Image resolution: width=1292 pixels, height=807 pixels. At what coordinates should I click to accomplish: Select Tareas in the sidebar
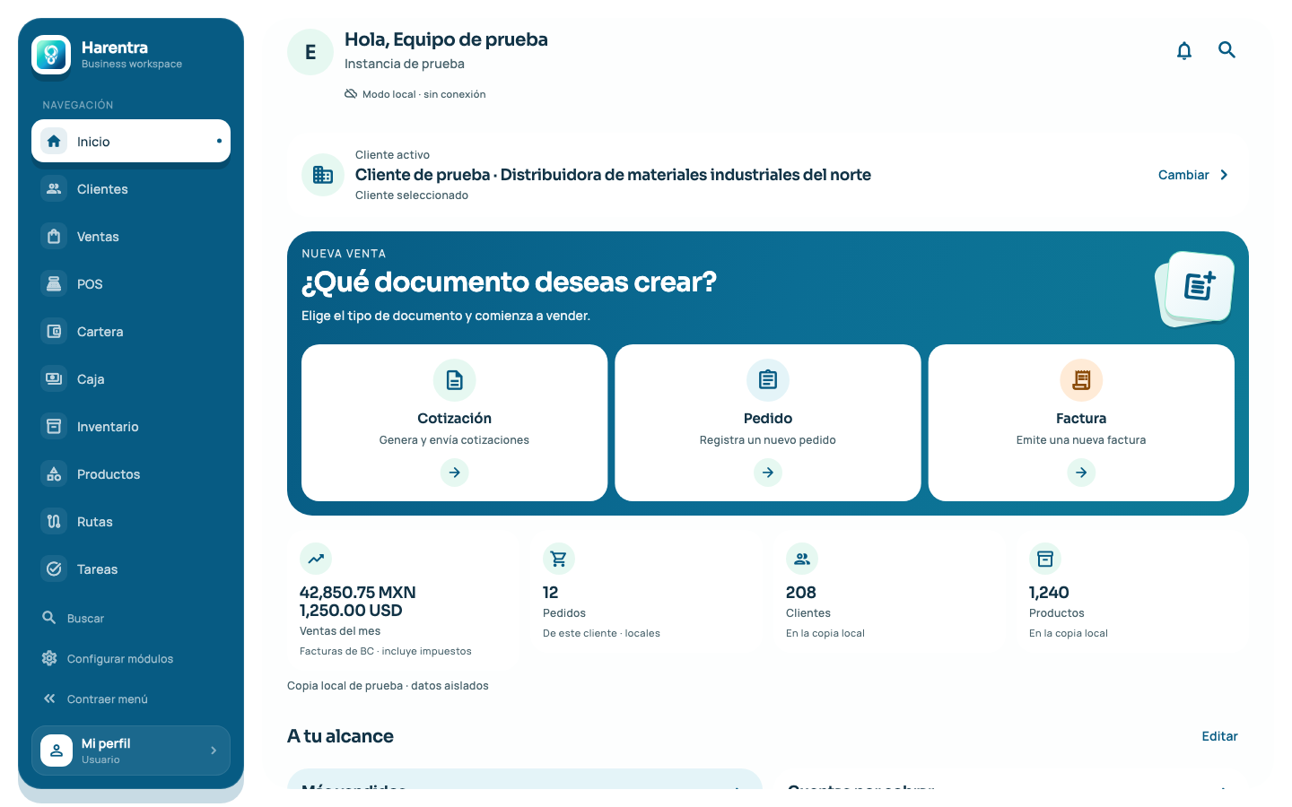(131, 569)
